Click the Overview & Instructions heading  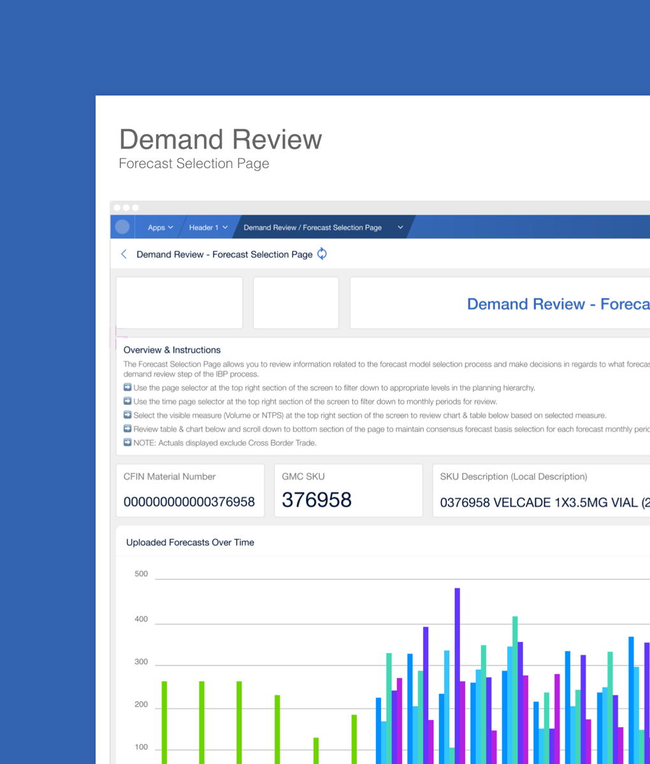172,350
